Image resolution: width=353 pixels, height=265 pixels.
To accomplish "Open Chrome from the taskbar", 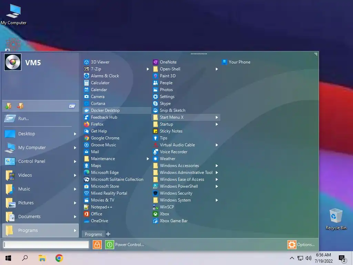I will click(59, 258).
